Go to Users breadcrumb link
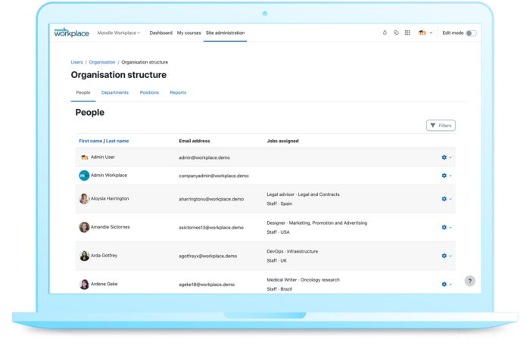Screen dimensions: 530x339 pos(76,62)
